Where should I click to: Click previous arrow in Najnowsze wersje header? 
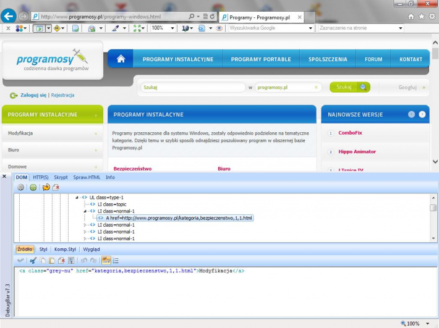click(411, 114)
